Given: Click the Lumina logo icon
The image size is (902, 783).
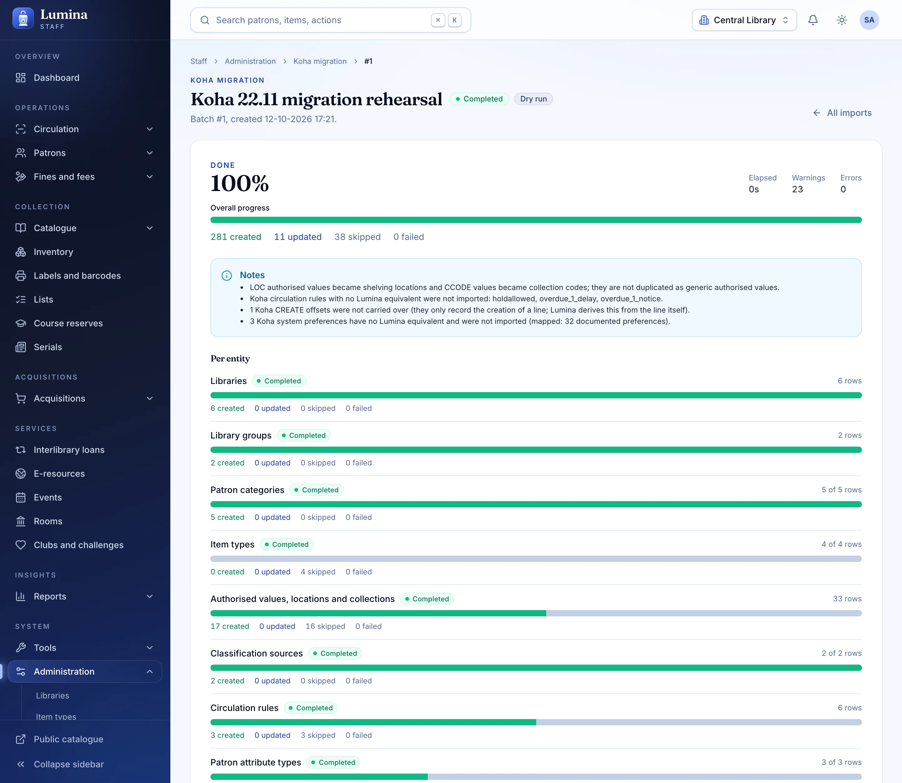Looking at the screenshot, I should click(23, 19).
